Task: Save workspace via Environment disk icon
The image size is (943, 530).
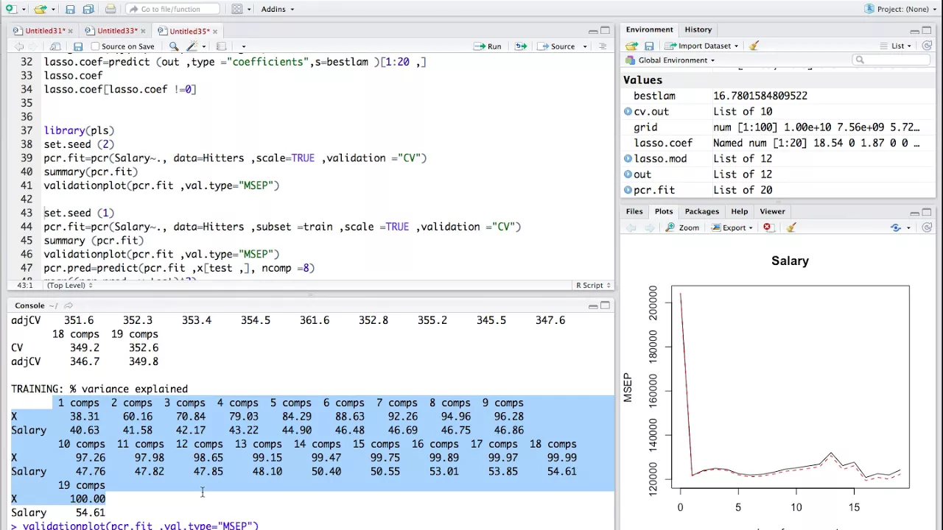Action: (x=649, y=46)
